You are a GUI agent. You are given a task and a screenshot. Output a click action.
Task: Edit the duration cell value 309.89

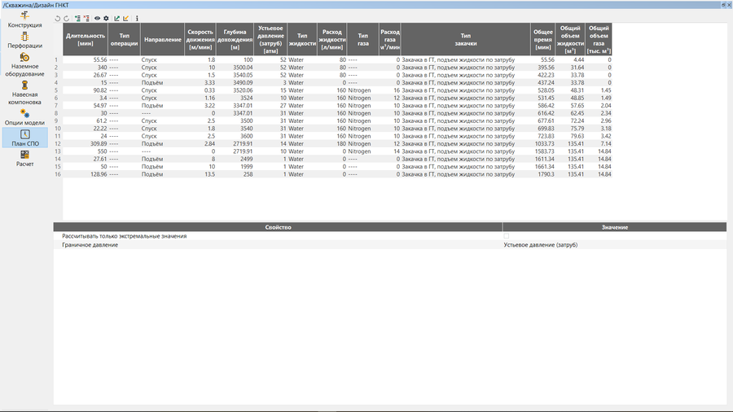[86, 143]
